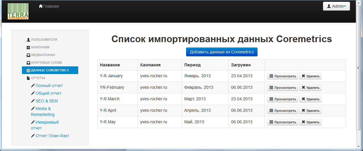The width and height of the screenshot is (363, 151).
Task: Click the inbox icon next to Ключевые слова
Action: [x=28, y=63]
